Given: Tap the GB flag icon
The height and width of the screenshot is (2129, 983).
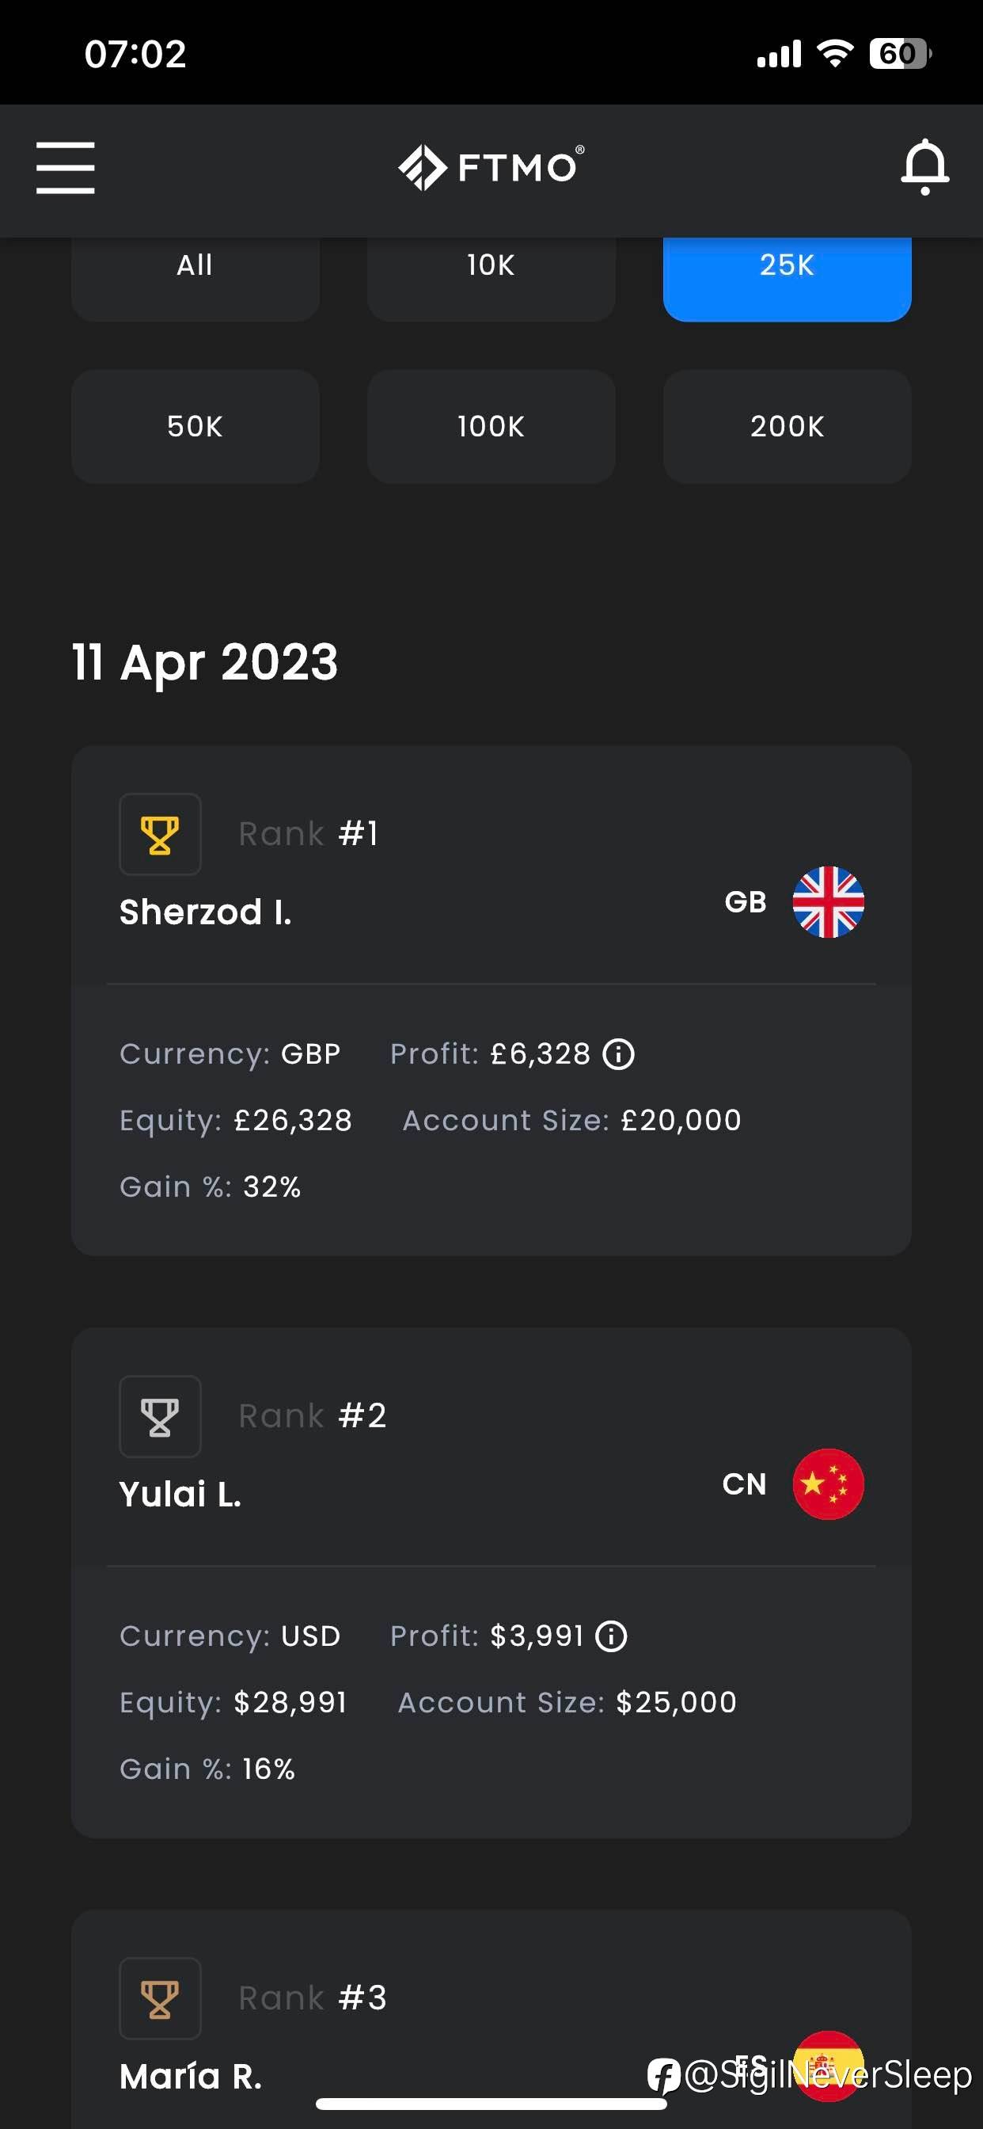Looking at the screenshot, I should click(x=829, y=901).
